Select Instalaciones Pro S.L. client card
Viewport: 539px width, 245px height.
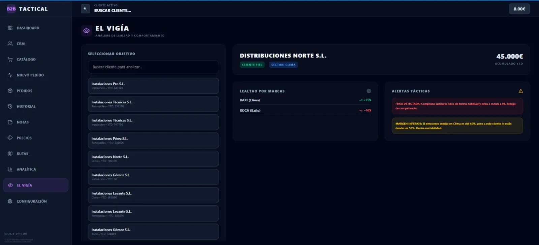[x=153, y=86]
